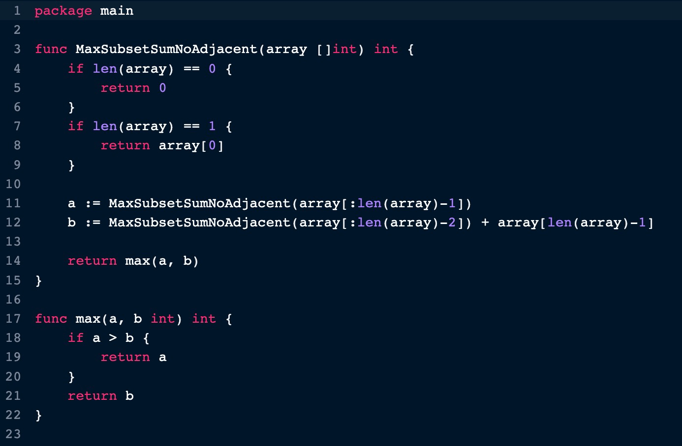682x446 pixels.
Task: Click the "max" function name on line 17
Action: click(88, 319)
